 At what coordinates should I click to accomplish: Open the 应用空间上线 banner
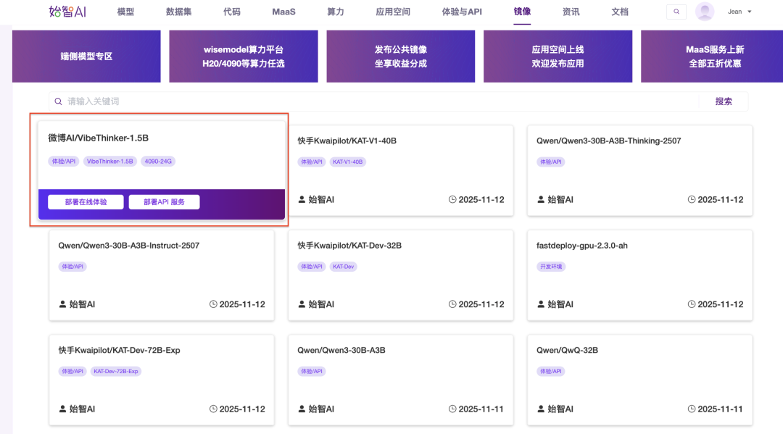coord(558,57)
